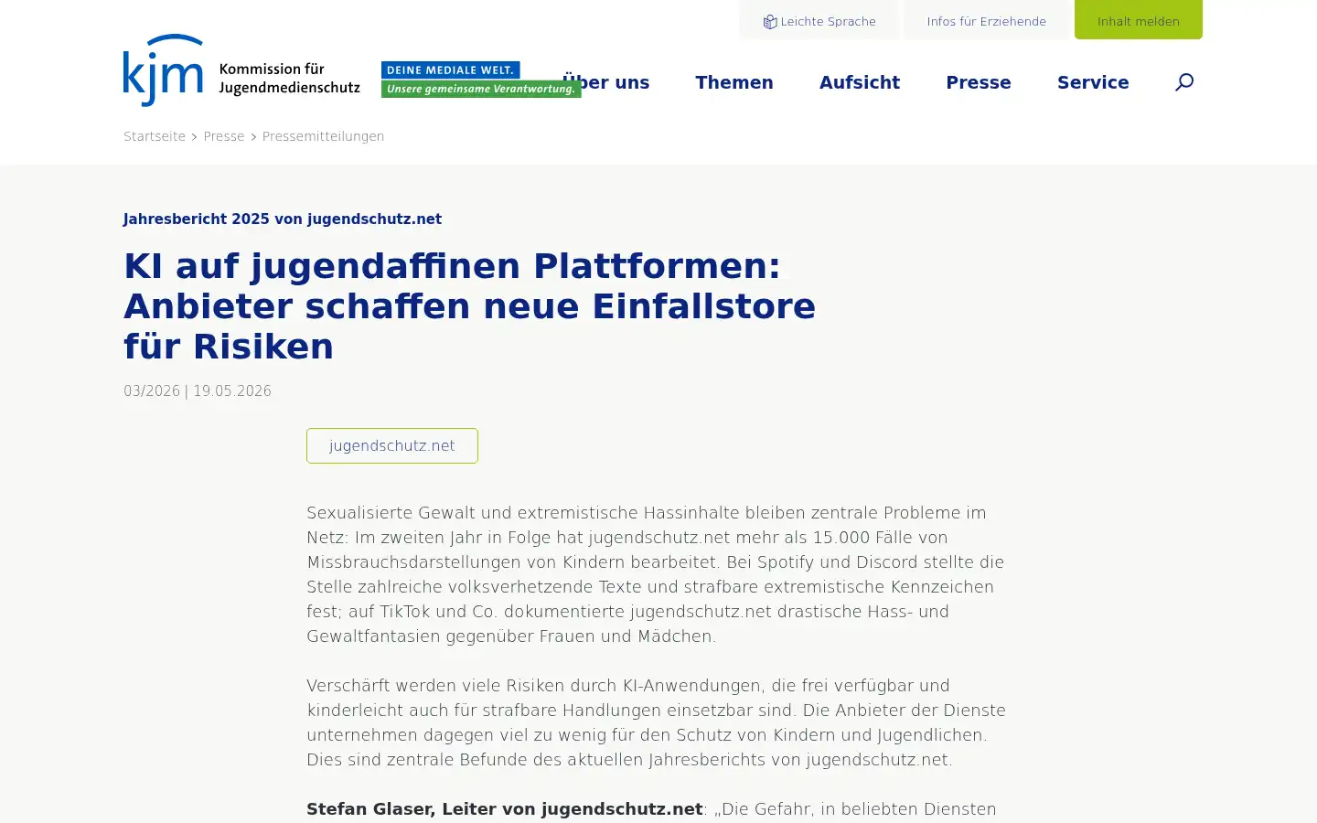
Task: Open Infos für Erziehende
Action: pos(987,20)
